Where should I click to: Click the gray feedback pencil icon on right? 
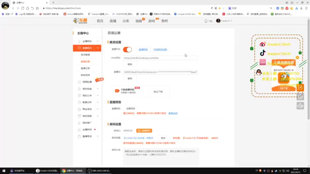tap(300, 96)
